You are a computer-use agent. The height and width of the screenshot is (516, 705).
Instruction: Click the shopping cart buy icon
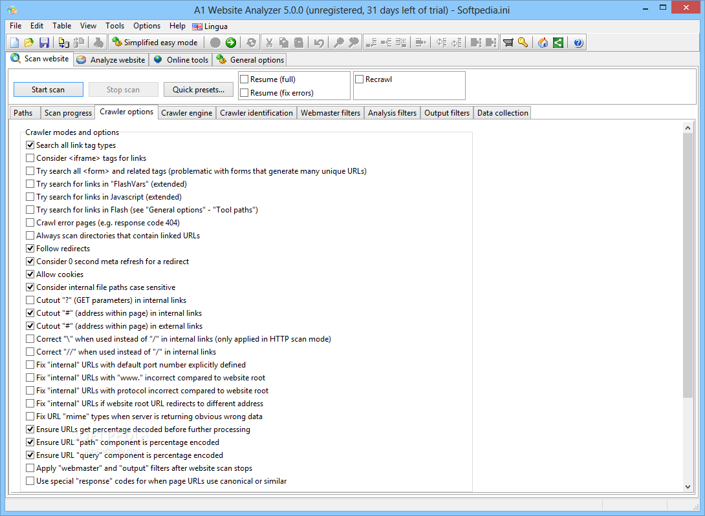coord(508,43)
